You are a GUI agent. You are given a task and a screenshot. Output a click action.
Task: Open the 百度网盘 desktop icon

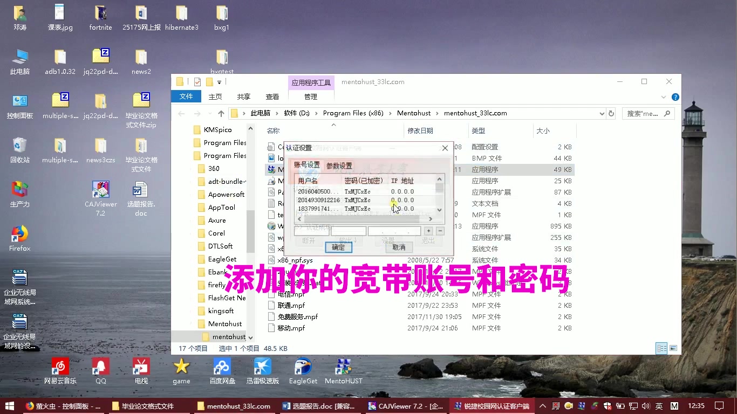[222, 371]
